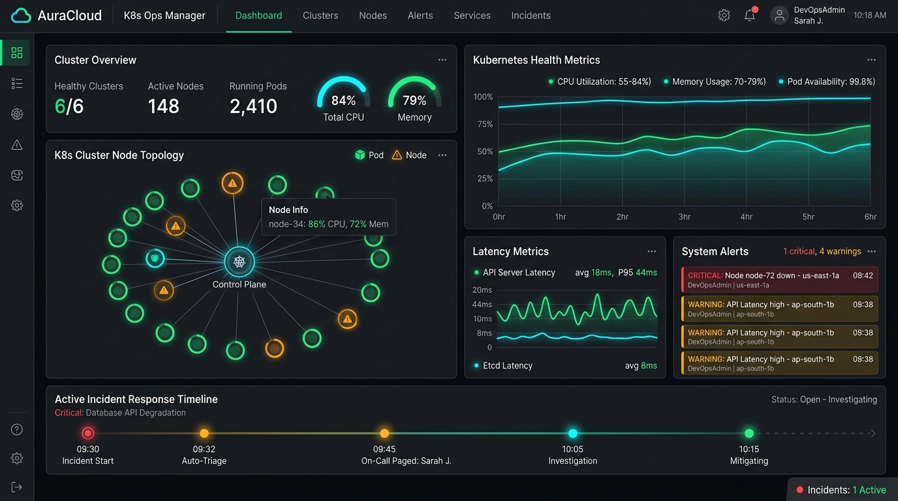The width and height of the screenshot is (898, 501).
Task: Click the 4 warnings filter link
Action: pos(840,252)
